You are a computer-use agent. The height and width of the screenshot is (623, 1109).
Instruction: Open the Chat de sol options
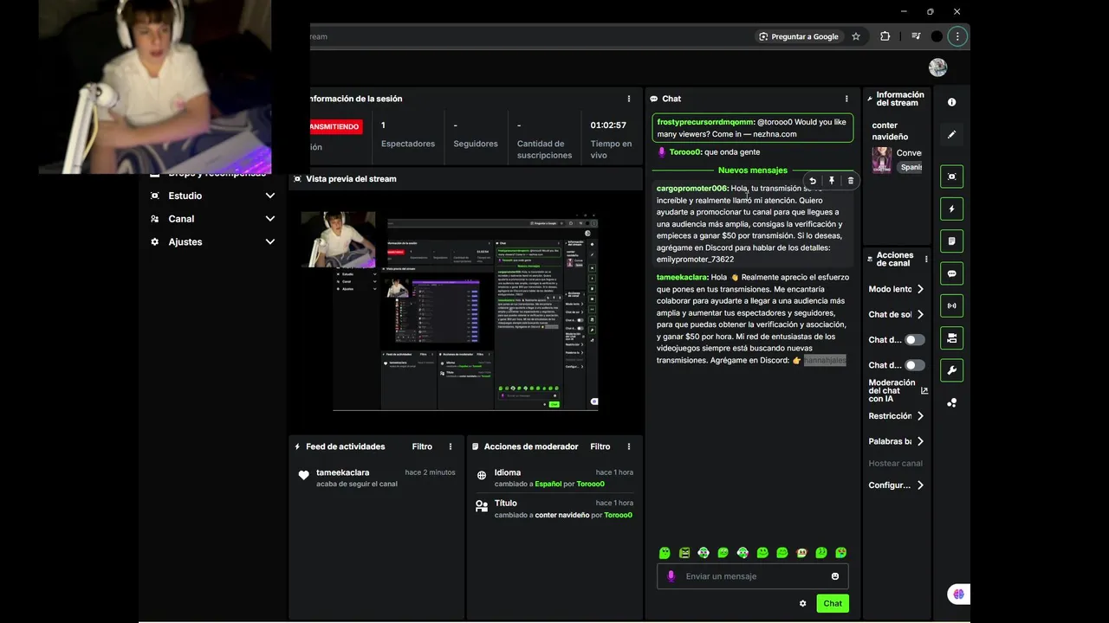tap(896, 314)
